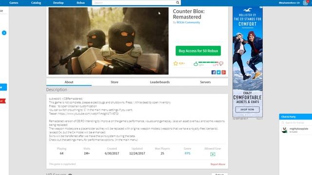Screen dimensions: 312x175
Task: Click the Shop Now button in Hollister ad
Action: 247,109
